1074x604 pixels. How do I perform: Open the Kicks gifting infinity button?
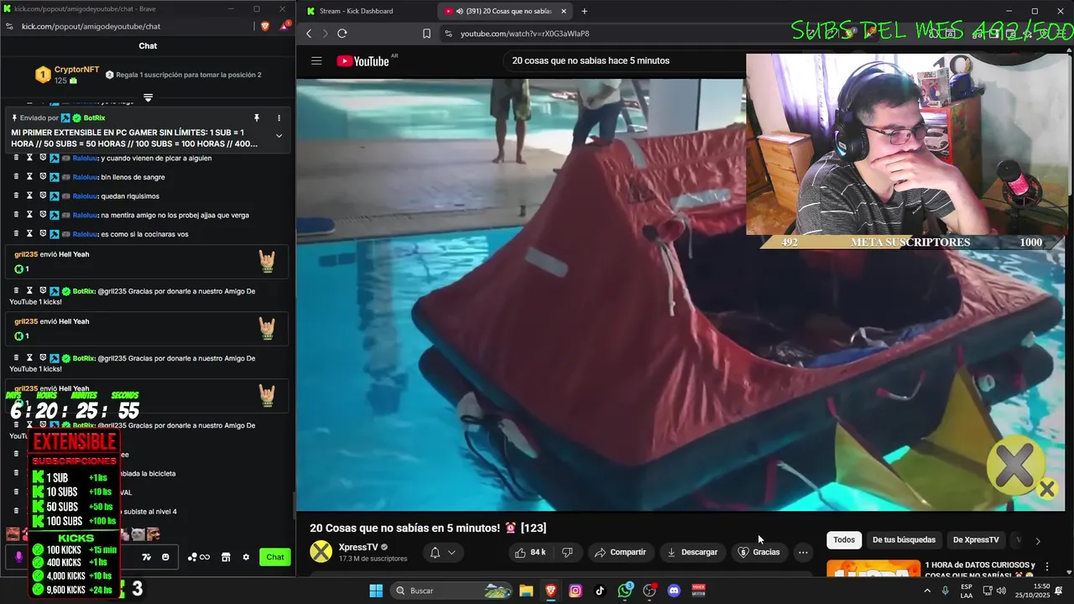[x=199, y=557]
